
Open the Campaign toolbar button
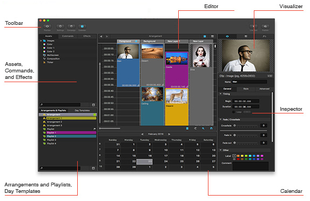(71, 26)
